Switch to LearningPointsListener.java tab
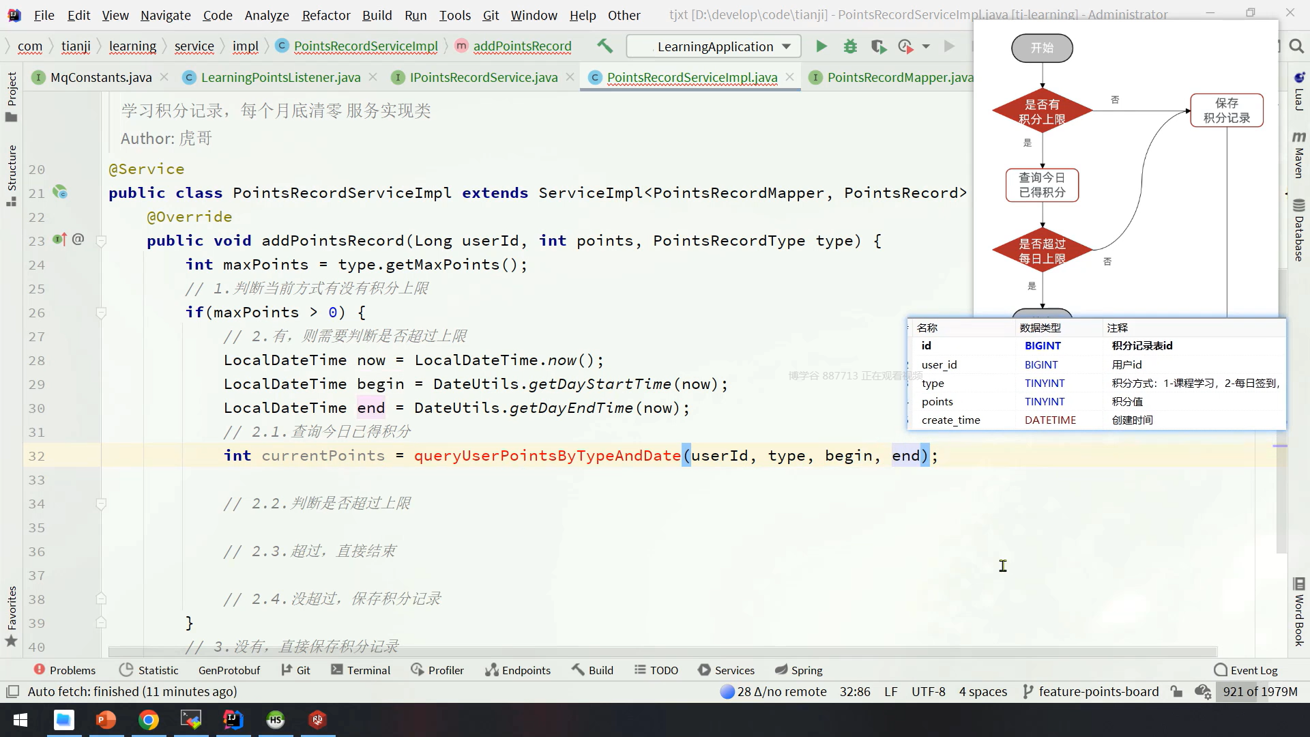 [280, 77]
